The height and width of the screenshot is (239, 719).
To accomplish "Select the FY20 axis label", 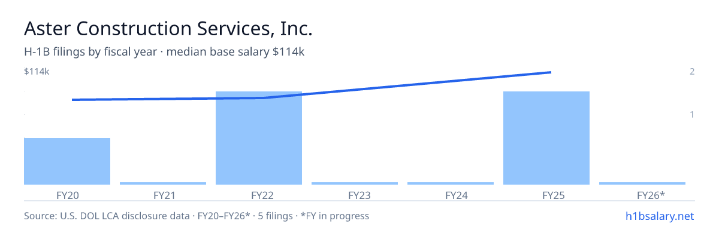I will point(67,195).
